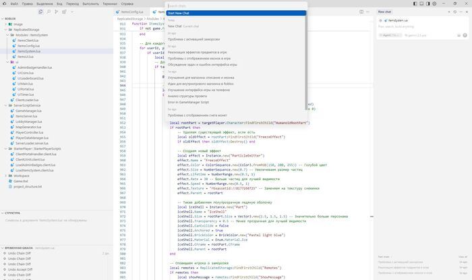Open chat 'Обсуждение задач и ошибок интерфейса игры'

[x=236, y=64]
